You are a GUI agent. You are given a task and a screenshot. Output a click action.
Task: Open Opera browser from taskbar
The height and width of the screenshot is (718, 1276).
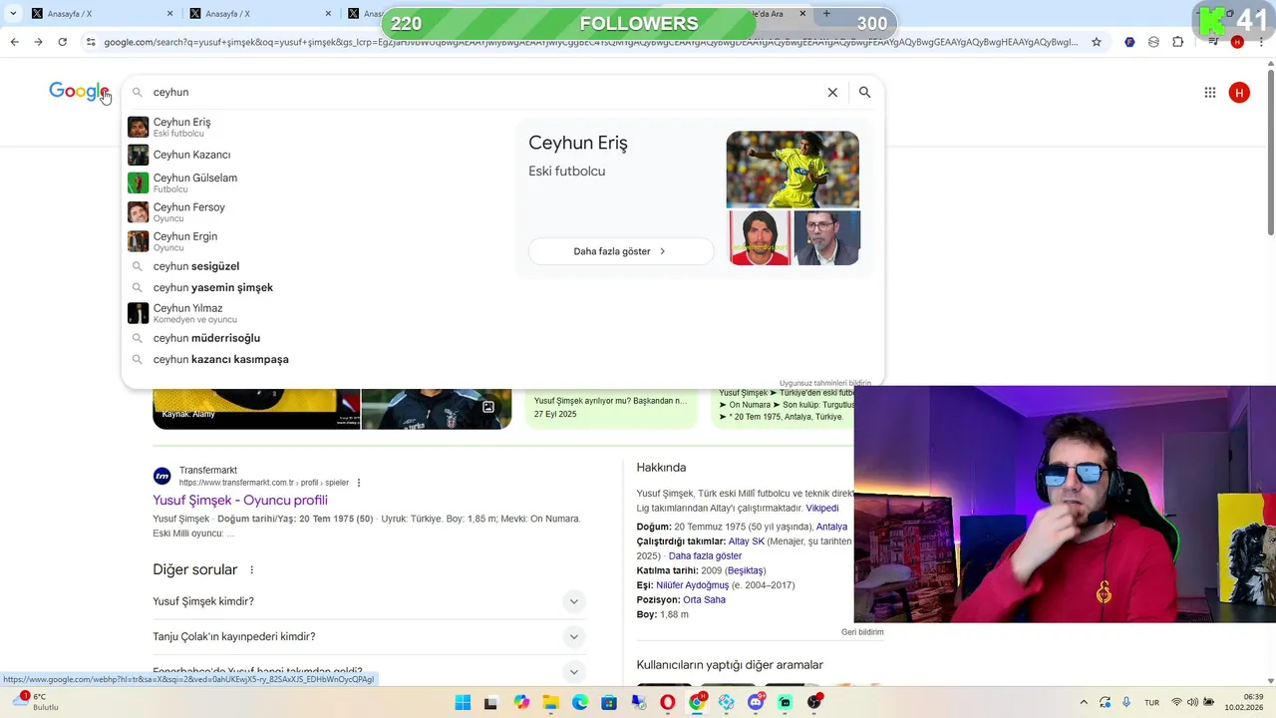(x=668, y=703)
